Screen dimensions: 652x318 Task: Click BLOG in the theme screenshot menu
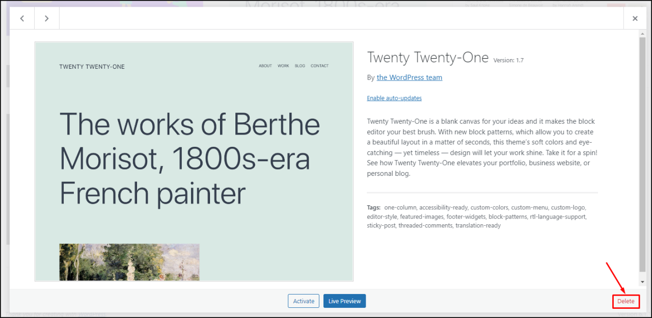[x=300, y=66]
